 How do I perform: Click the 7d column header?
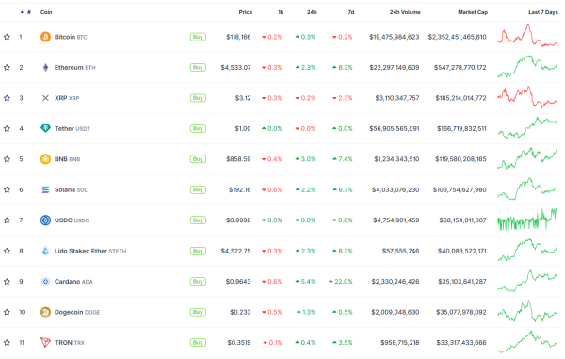pos(351,12)
